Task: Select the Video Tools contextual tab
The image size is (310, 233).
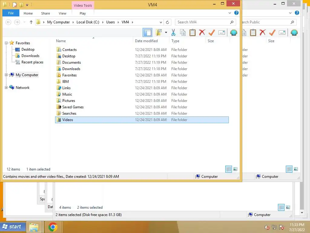Action: 83,5
